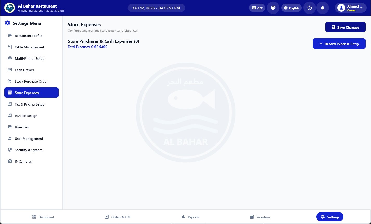This screenshot has height=224, width=371.
Task: Click Record Expense Entry button
Action: 339,44
